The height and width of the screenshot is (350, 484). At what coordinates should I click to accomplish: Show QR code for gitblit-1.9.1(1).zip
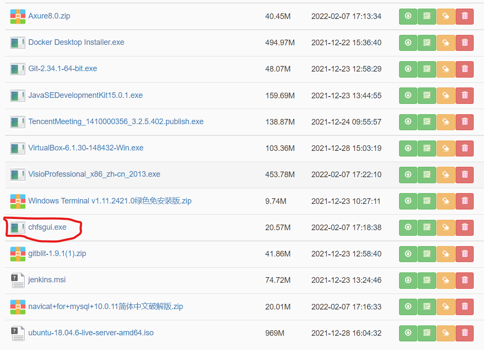(x=427, y=254)
